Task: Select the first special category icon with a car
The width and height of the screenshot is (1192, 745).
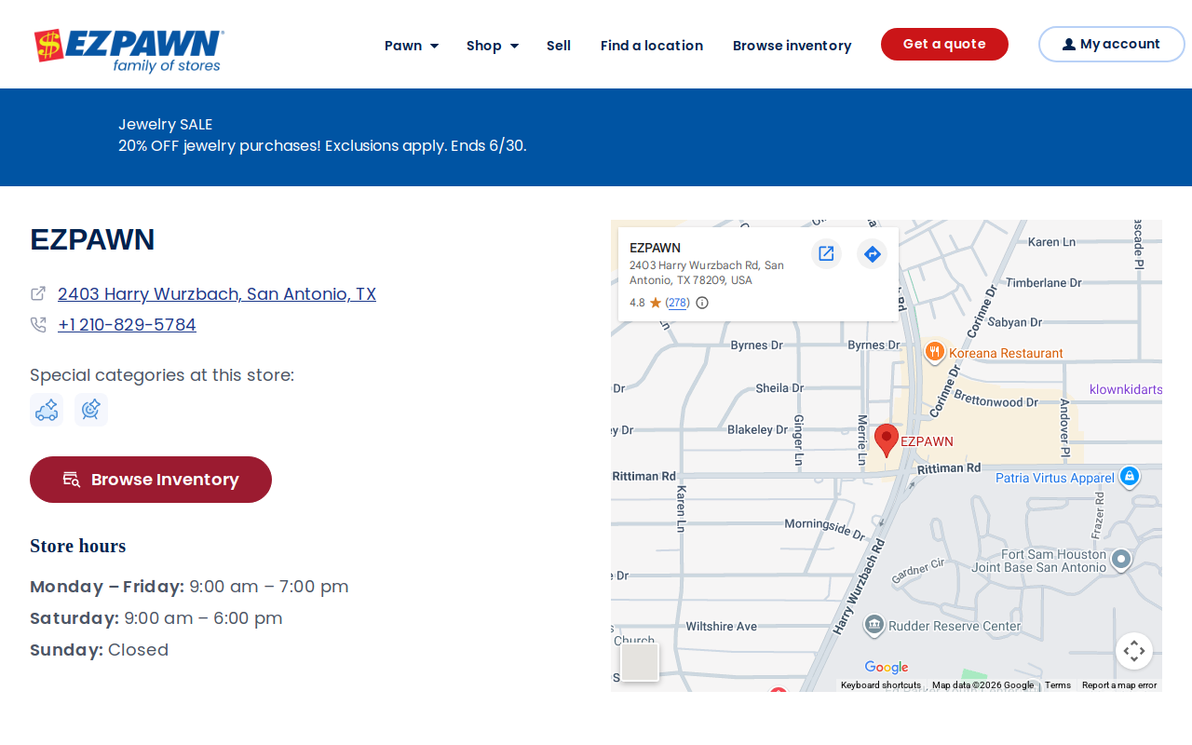Action: [x=47, y=410]
